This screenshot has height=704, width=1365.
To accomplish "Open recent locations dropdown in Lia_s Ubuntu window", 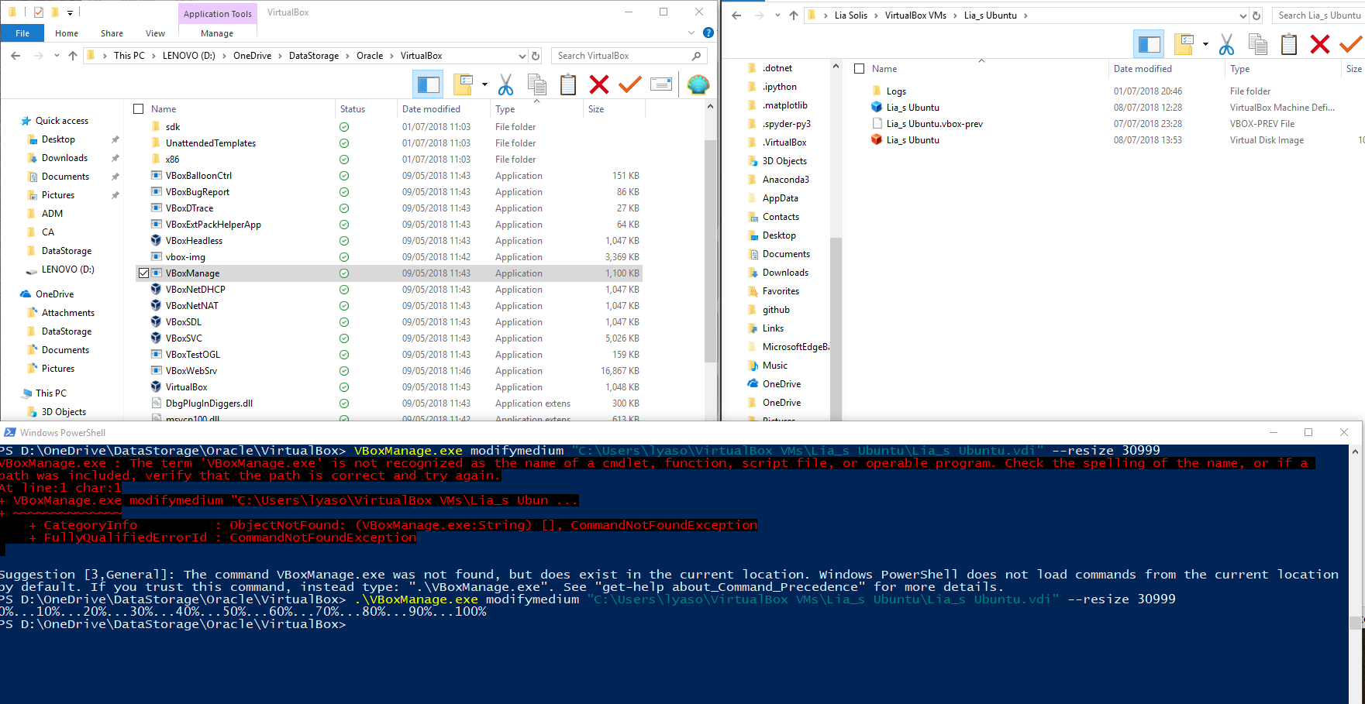I will [x=777, y=15].
